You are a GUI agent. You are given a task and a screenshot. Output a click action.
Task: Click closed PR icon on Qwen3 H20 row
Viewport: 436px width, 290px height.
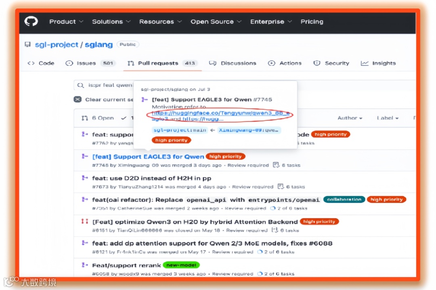tap(85, 222)
